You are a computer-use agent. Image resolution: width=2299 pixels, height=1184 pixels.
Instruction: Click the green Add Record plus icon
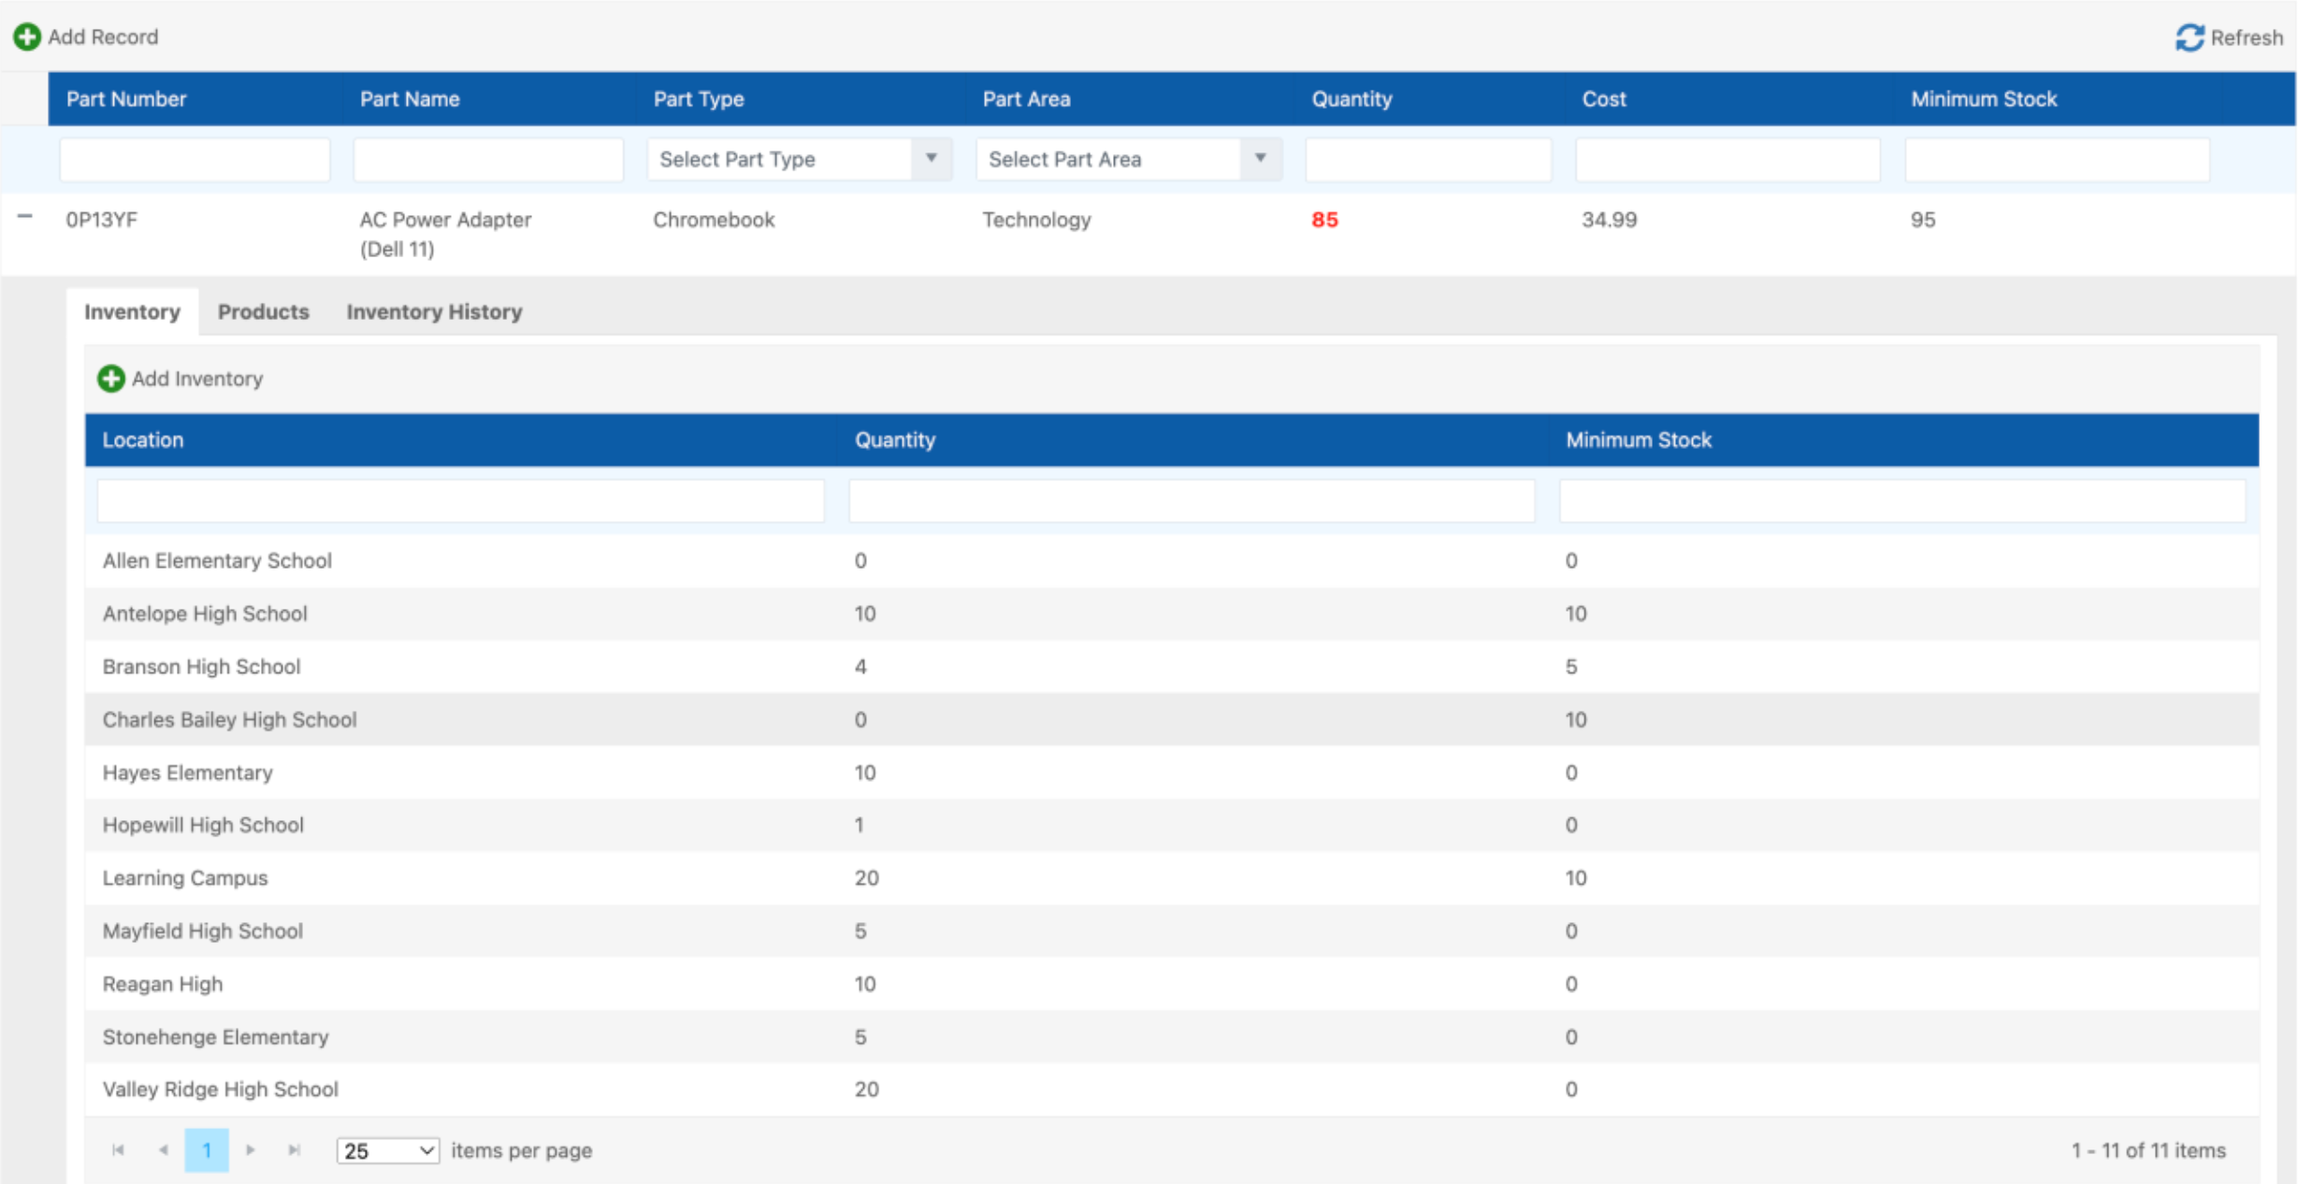pos(27,36)
